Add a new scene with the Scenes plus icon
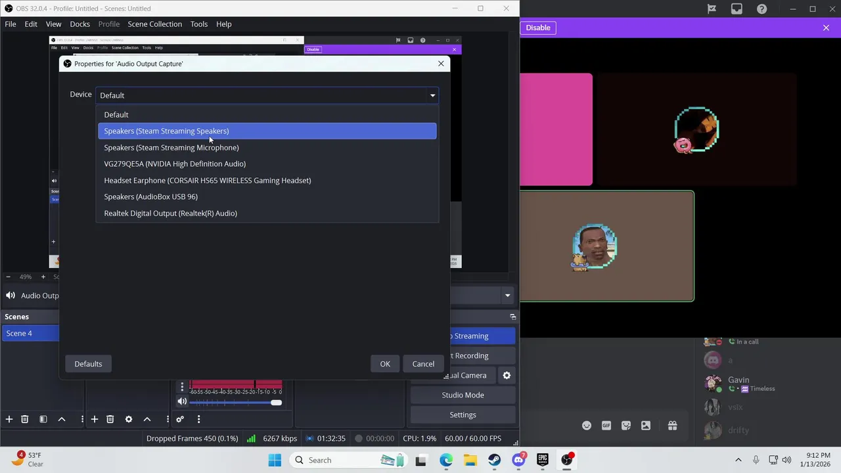The width and height of the screenshot is (841, 473). click(x=9, y=419)
